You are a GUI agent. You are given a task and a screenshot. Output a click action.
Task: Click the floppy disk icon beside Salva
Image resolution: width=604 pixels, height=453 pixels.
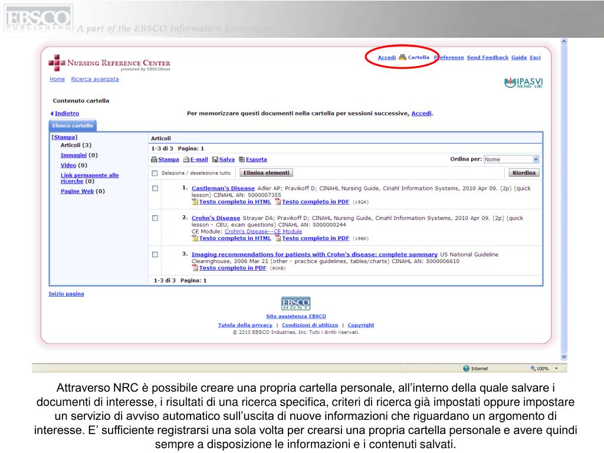[215, 159]
